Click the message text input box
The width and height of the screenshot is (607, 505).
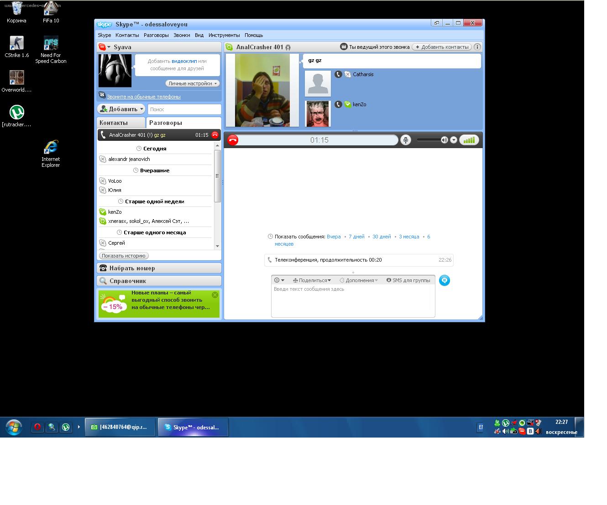coord(353,301)
